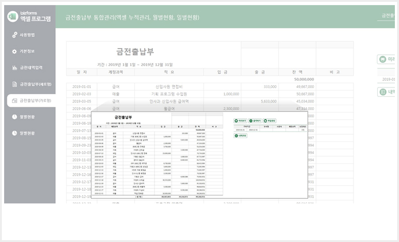Click the 적 요 column header
Image resolution: width=399 pixels, height=242 pixels.
(x=169, y=72)
